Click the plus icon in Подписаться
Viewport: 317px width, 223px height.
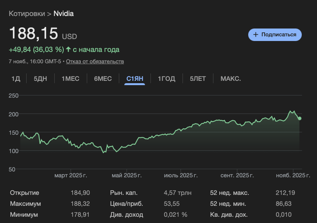click(256, 34)
